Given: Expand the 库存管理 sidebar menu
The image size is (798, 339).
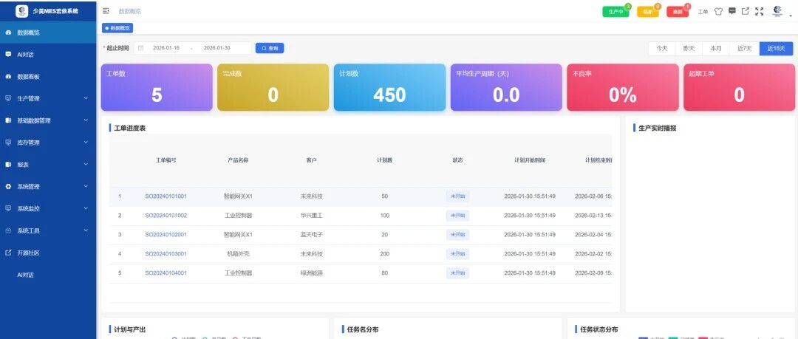Looking at the screenshot, I should (x=48, y=143).
